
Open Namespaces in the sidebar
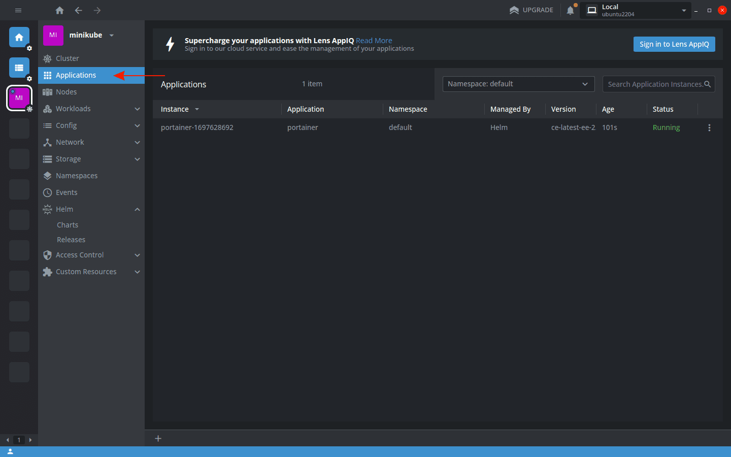pyautogui.click(x=91, y=176)
